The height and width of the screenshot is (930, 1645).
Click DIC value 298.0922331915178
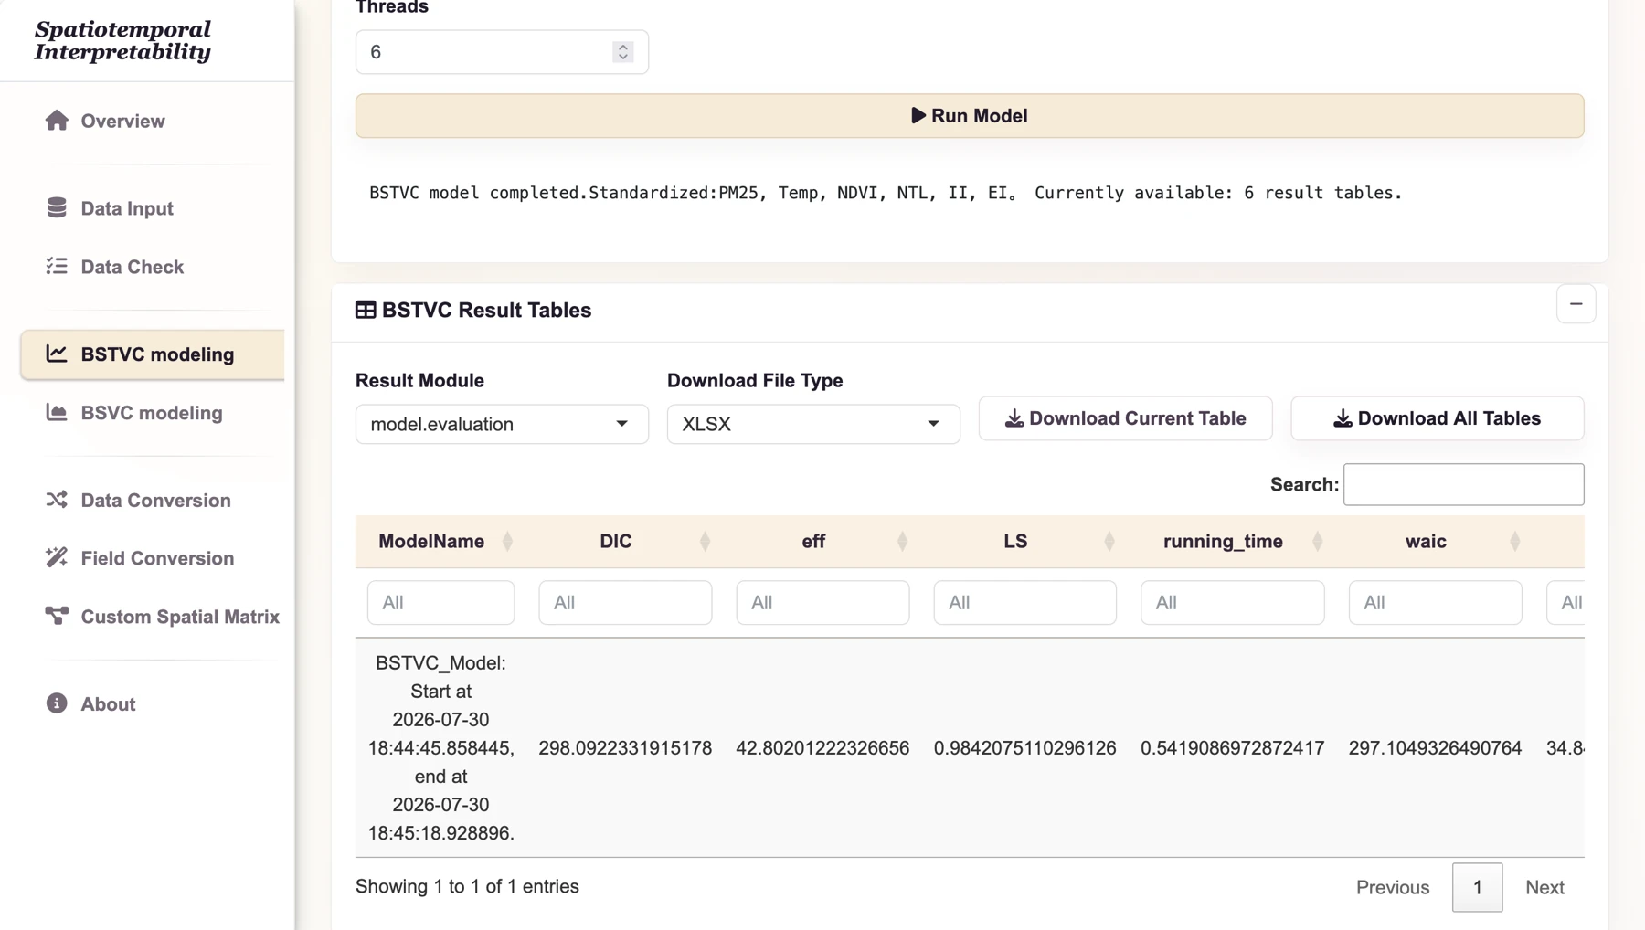tap(625, 748)
